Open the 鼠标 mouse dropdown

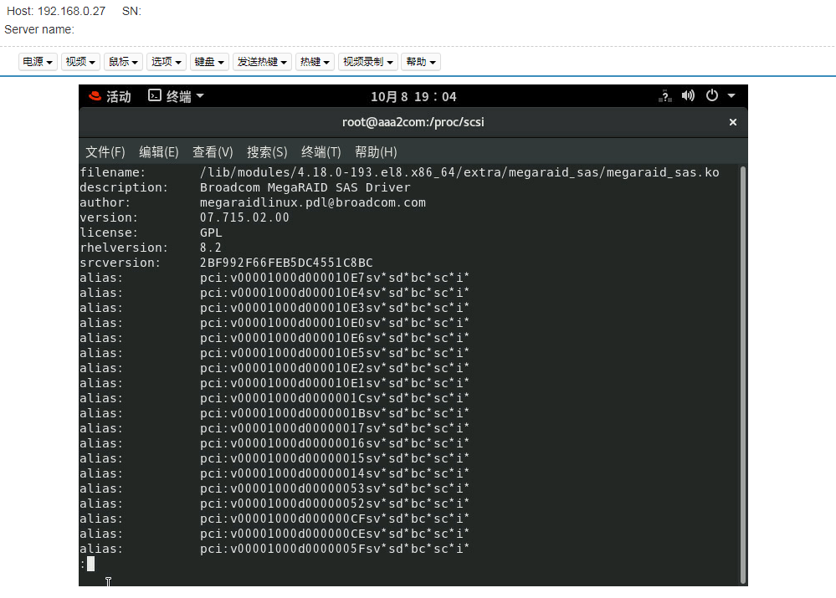[x=123, y=62]
